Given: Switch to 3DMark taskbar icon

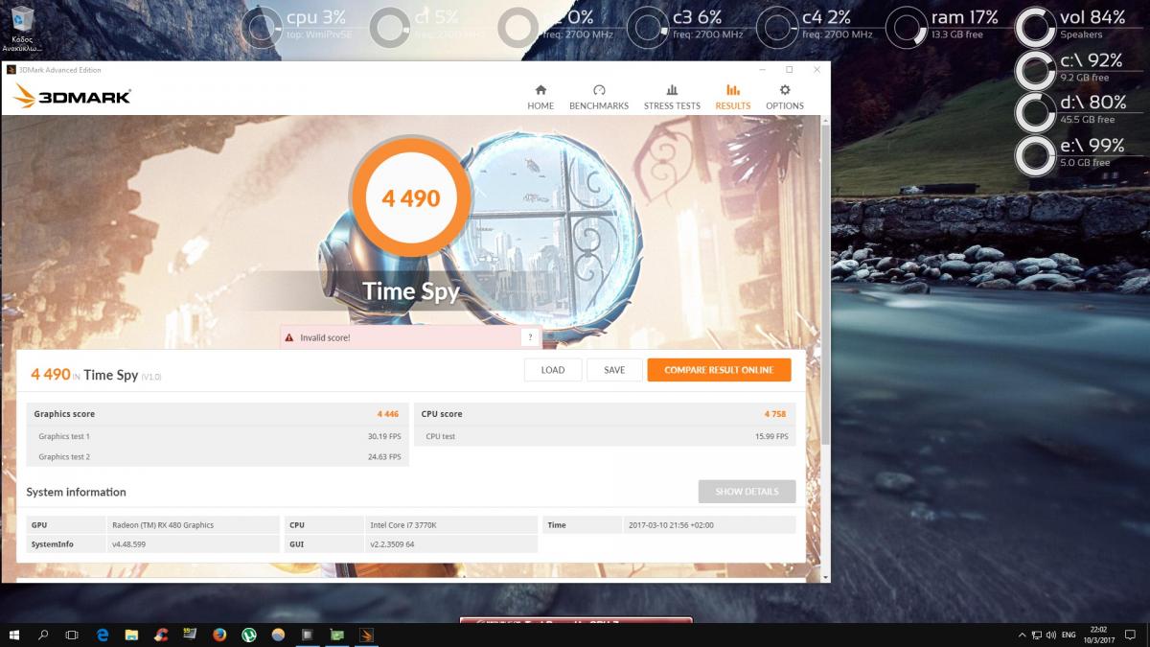Looking at the screenshot, I should (366, 635).
